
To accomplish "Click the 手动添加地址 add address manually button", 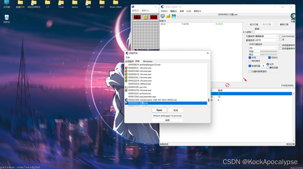I will pyautogui.click(x=287, y=85).
